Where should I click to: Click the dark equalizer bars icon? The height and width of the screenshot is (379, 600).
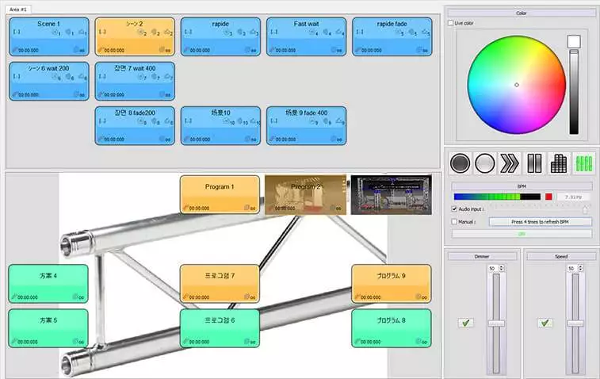click(x=558, y=163)
